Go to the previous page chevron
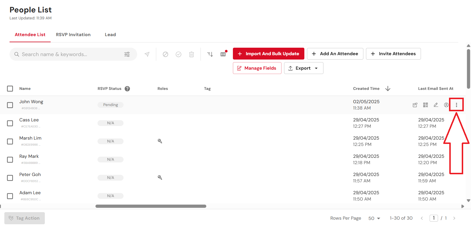471x226 pixels. [422, 218]
